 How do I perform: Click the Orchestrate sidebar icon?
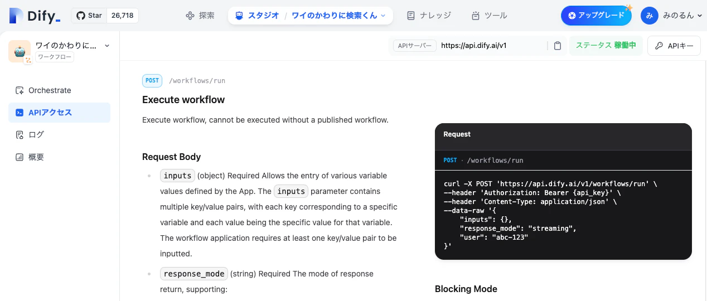20,90
